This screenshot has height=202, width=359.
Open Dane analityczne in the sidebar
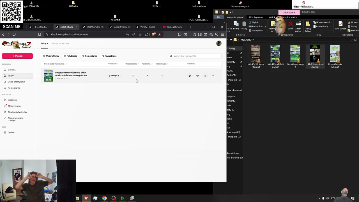[16, 82]
